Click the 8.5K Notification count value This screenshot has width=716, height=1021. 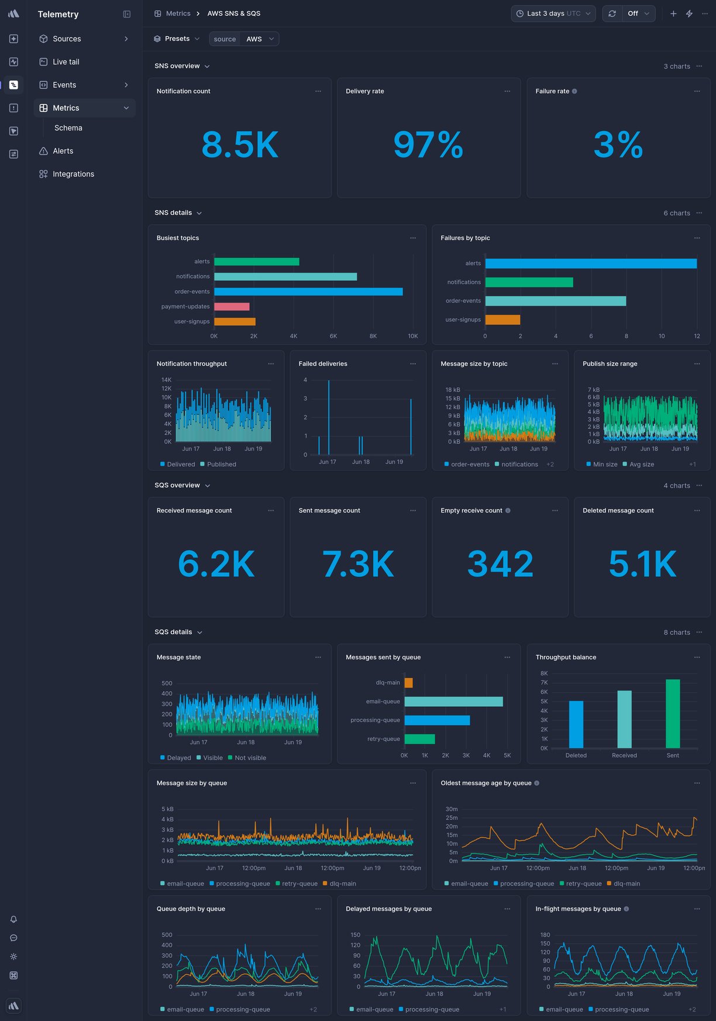pyautogui.click(x=240, y=145)
